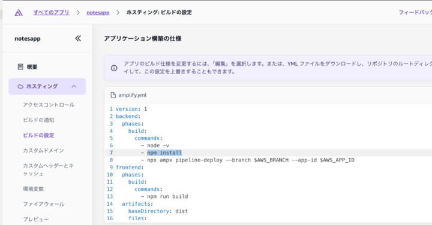
Task: Click the 'files:' code line
Action: 137,218
